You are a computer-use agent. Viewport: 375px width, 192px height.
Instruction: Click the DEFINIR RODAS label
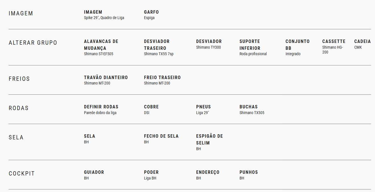(x=101, y=107)
